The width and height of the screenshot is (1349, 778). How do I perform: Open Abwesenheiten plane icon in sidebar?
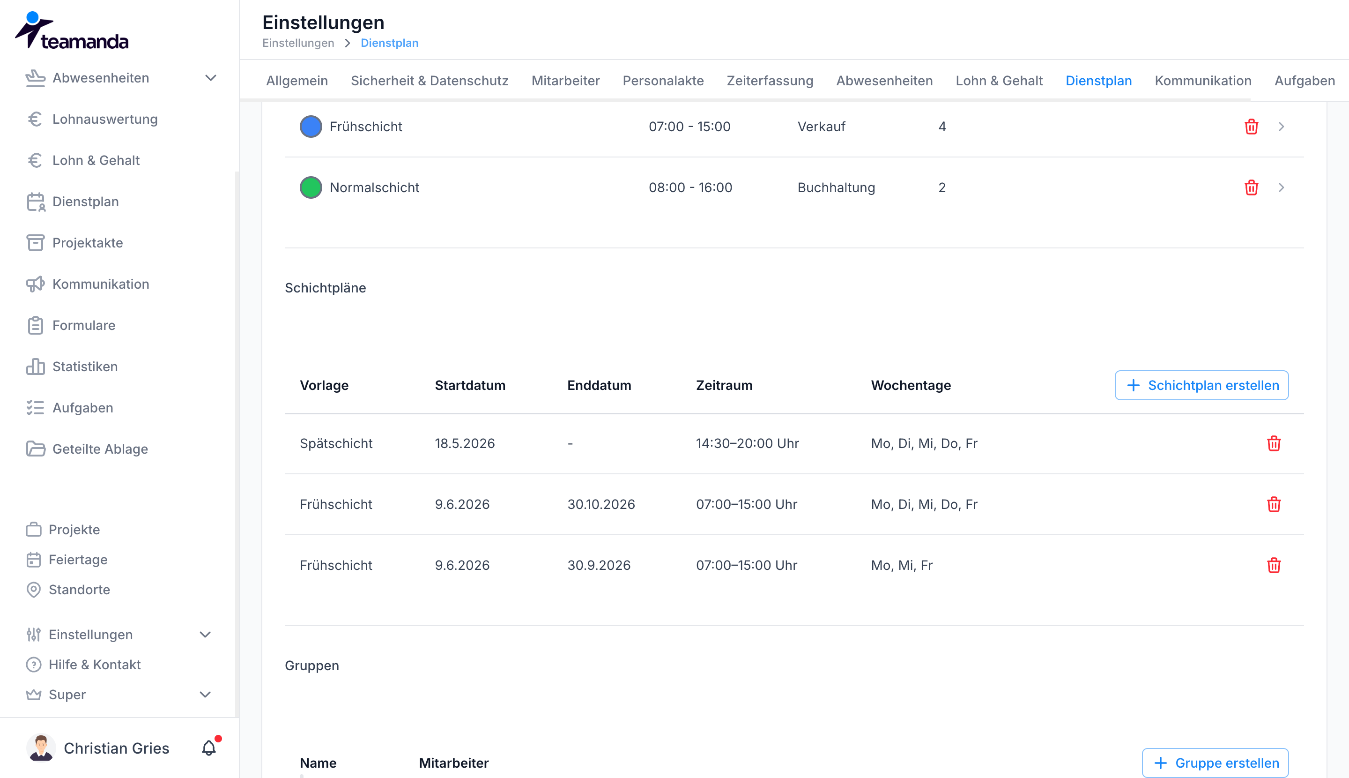pos(35,78)
